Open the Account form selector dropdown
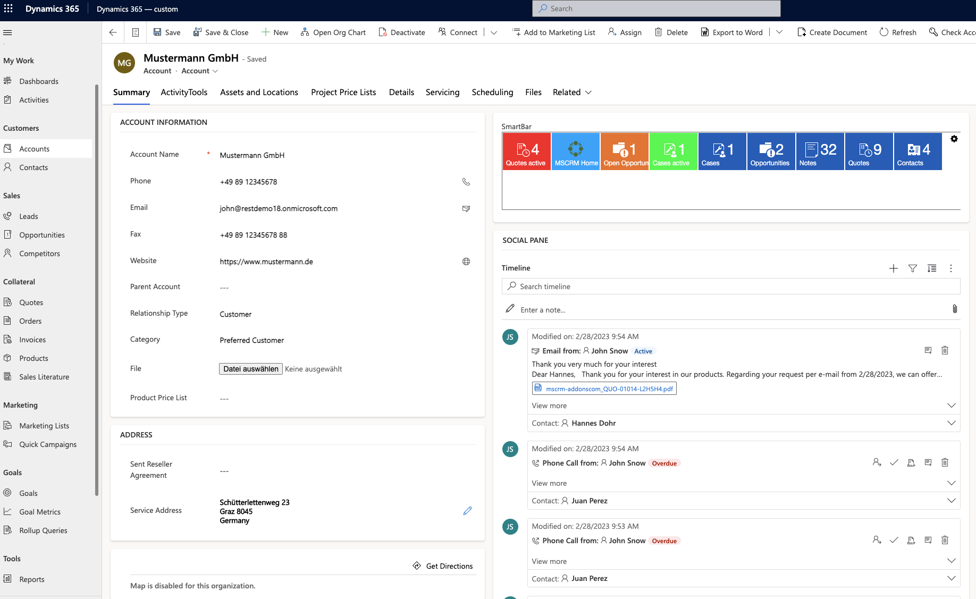 200,71
